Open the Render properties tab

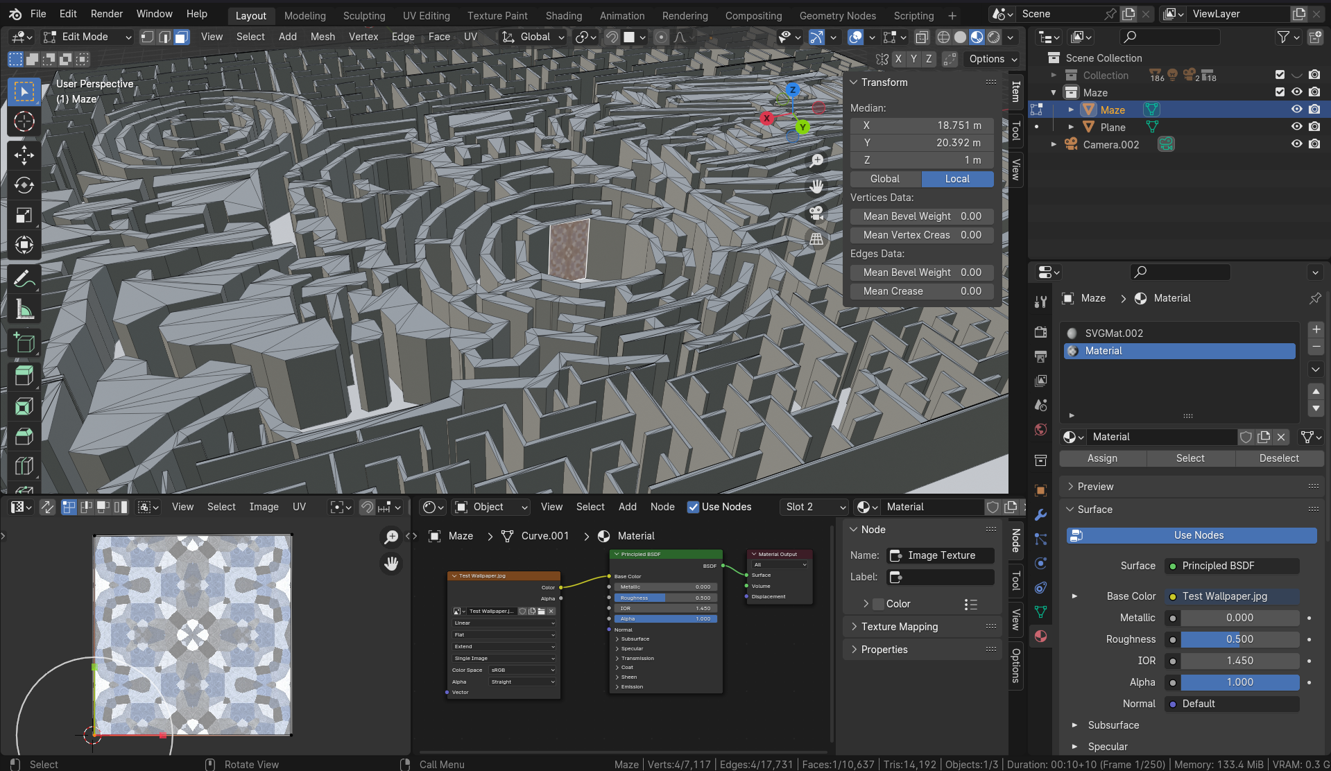(1040, 332)
